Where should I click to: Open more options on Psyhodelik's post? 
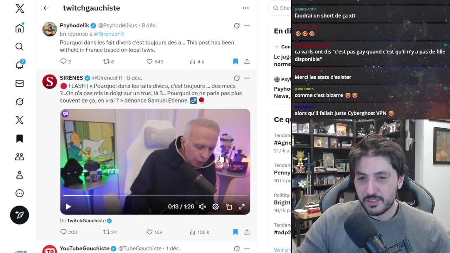coord(247,26)
